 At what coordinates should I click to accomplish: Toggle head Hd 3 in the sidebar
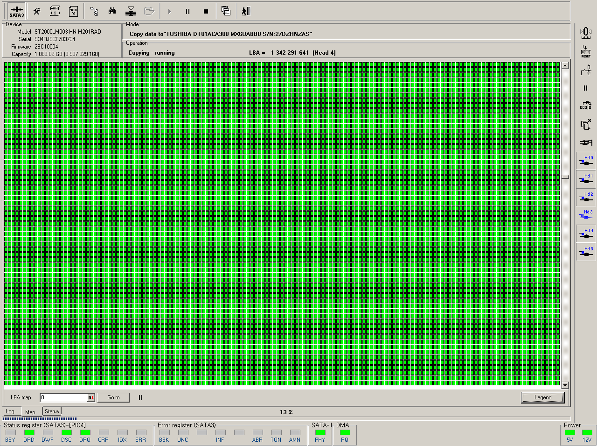click(x=586, y=215)
